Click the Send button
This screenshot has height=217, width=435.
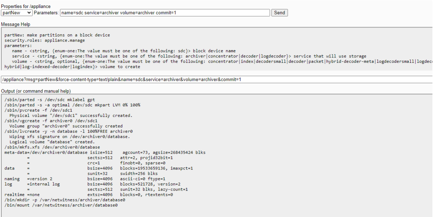point(279,13)
